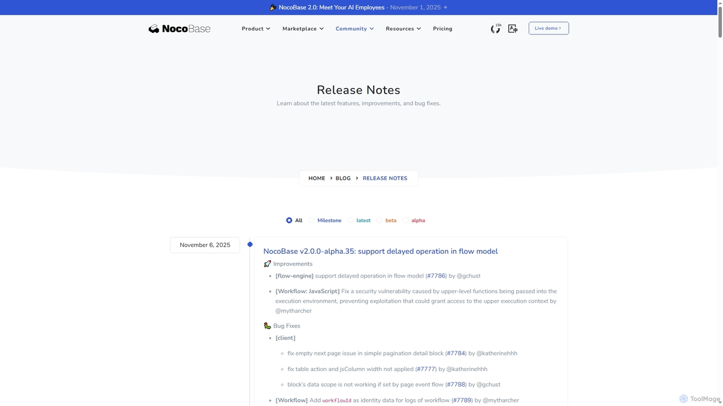Expand the Marketplace menu
The width and height of the screenshot is (723, 406).
point(303,29)
